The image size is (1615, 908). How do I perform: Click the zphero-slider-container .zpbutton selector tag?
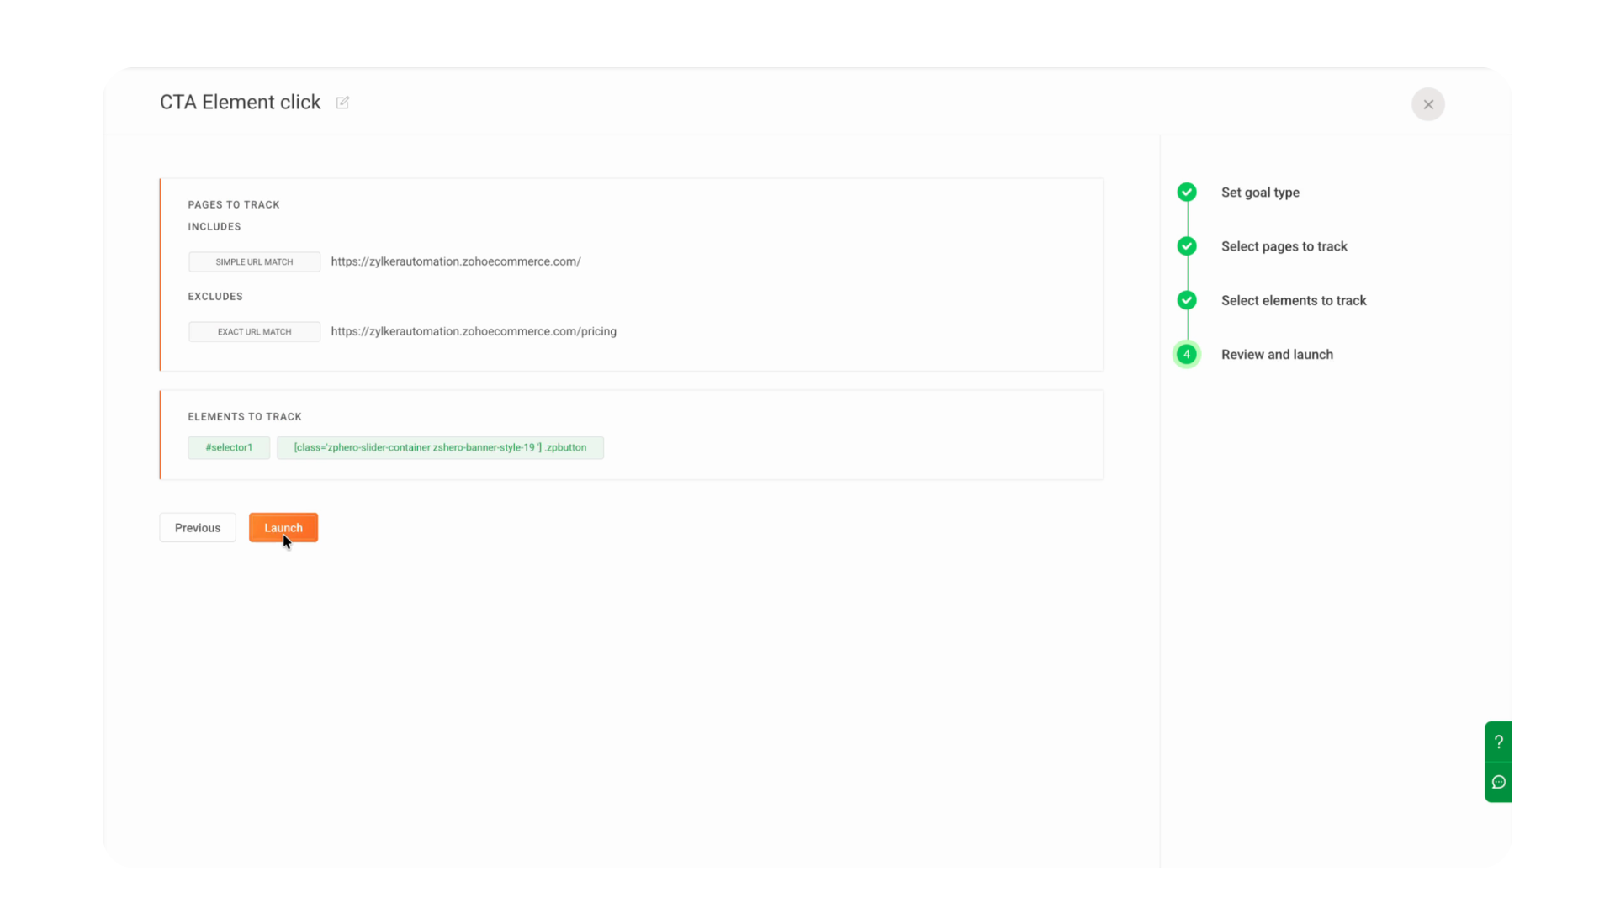pyautogui.click(x=440, y=447)
